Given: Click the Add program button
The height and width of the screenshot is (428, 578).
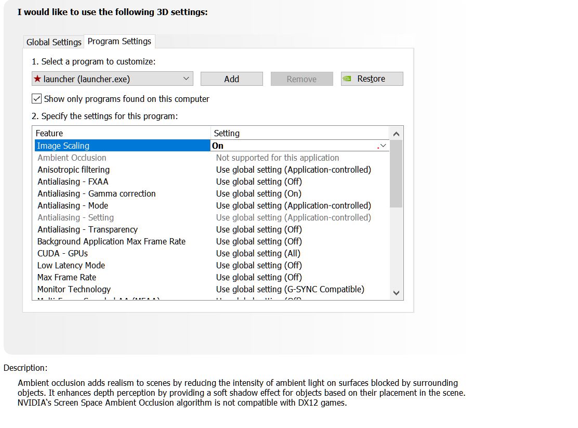Looking at the screenshot, I should click(231, 79).
